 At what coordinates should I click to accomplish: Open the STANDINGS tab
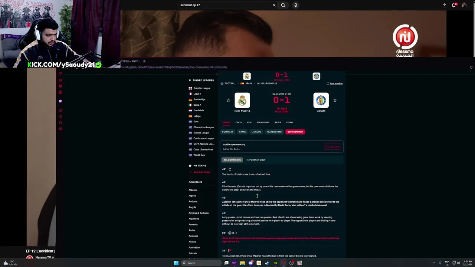263,122
